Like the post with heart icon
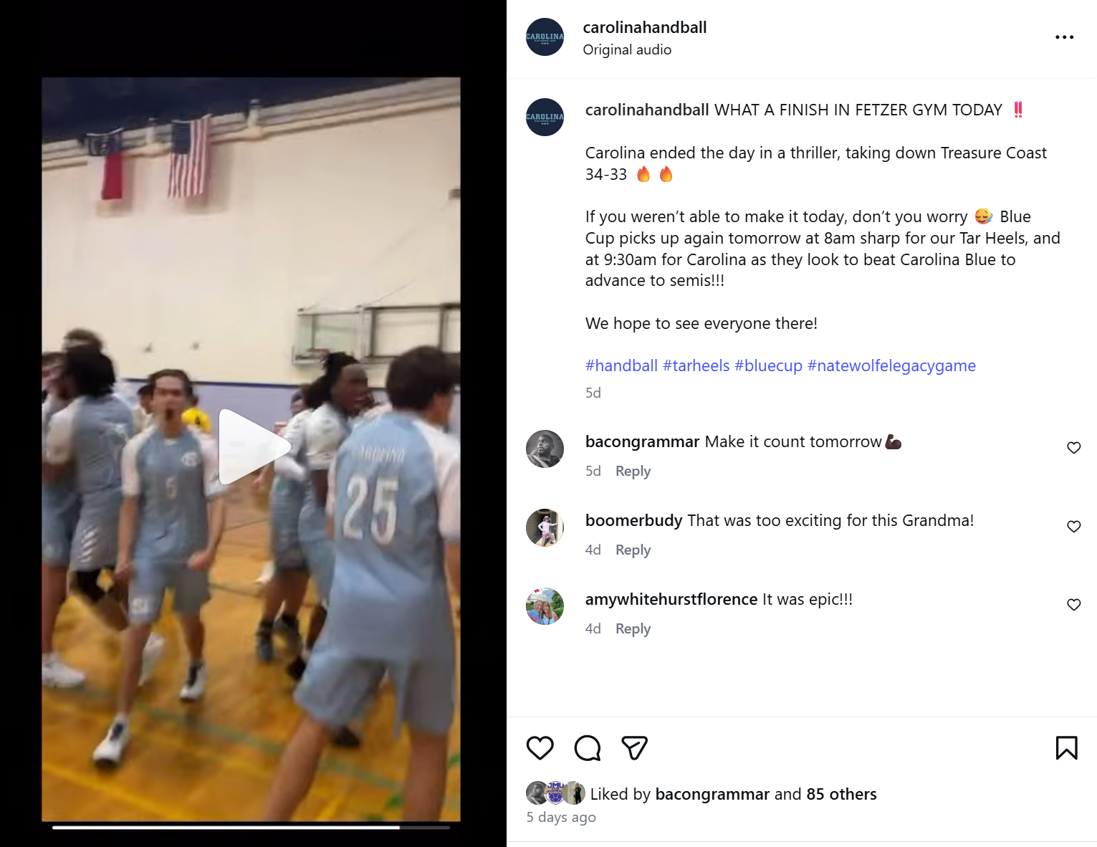 [540, 748]
